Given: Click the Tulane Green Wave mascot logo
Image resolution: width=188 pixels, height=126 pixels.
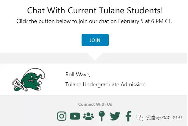Looking at the screenshot, I should point(29,80).
